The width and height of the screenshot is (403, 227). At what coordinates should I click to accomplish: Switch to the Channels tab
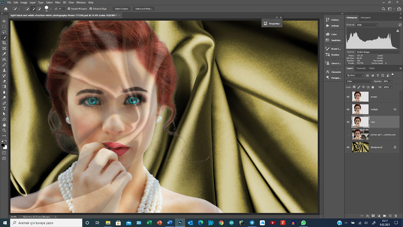point(361,68)
